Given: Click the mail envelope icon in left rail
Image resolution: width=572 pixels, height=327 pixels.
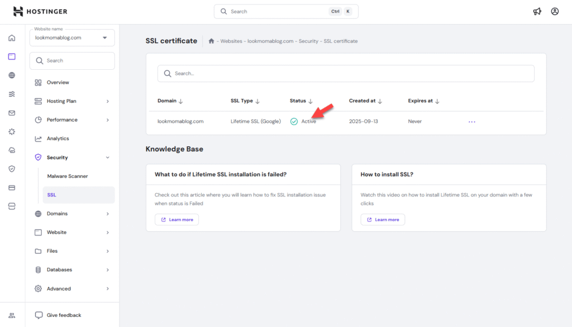Looking at the screenshot, I should [x=12, y=113].
